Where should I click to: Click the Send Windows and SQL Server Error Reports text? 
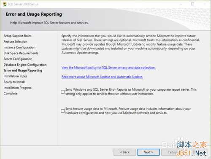131,92
